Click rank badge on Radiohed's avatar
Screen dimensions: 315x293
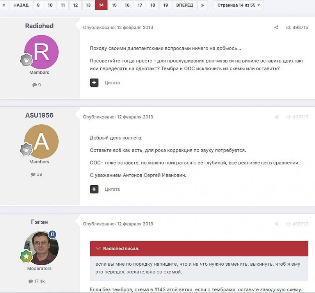(x=26, y=60)
